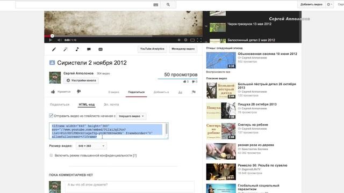
Task: Open playlist item Чиж-трескунок 13 мая 2012
Action: (249, 24)
